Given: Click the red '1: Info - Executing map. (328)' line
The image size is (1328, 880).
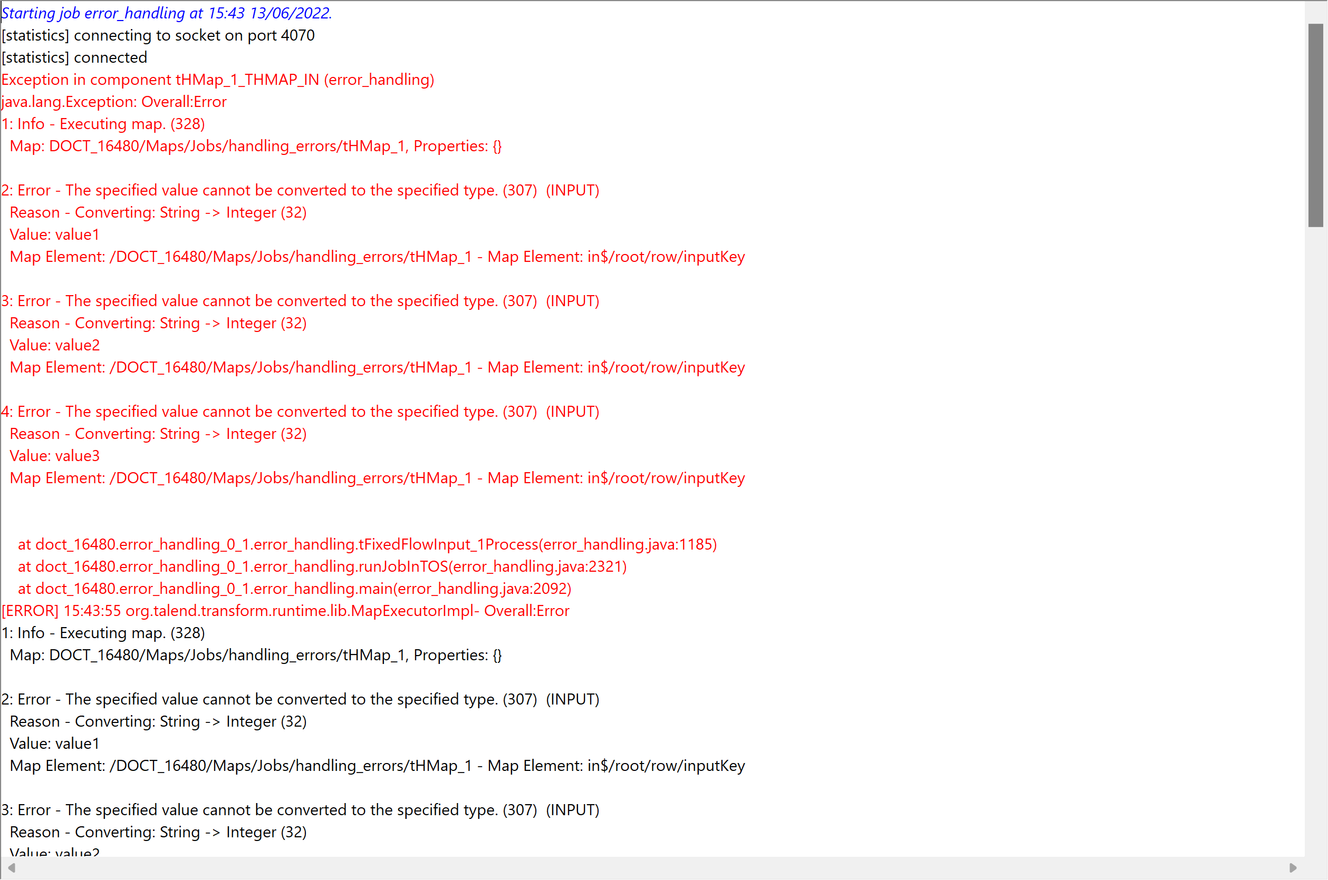Looking at the screenshot, I should [103, 123].
